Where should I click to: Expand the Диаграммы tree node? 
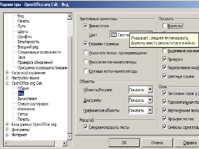(7, 129)
